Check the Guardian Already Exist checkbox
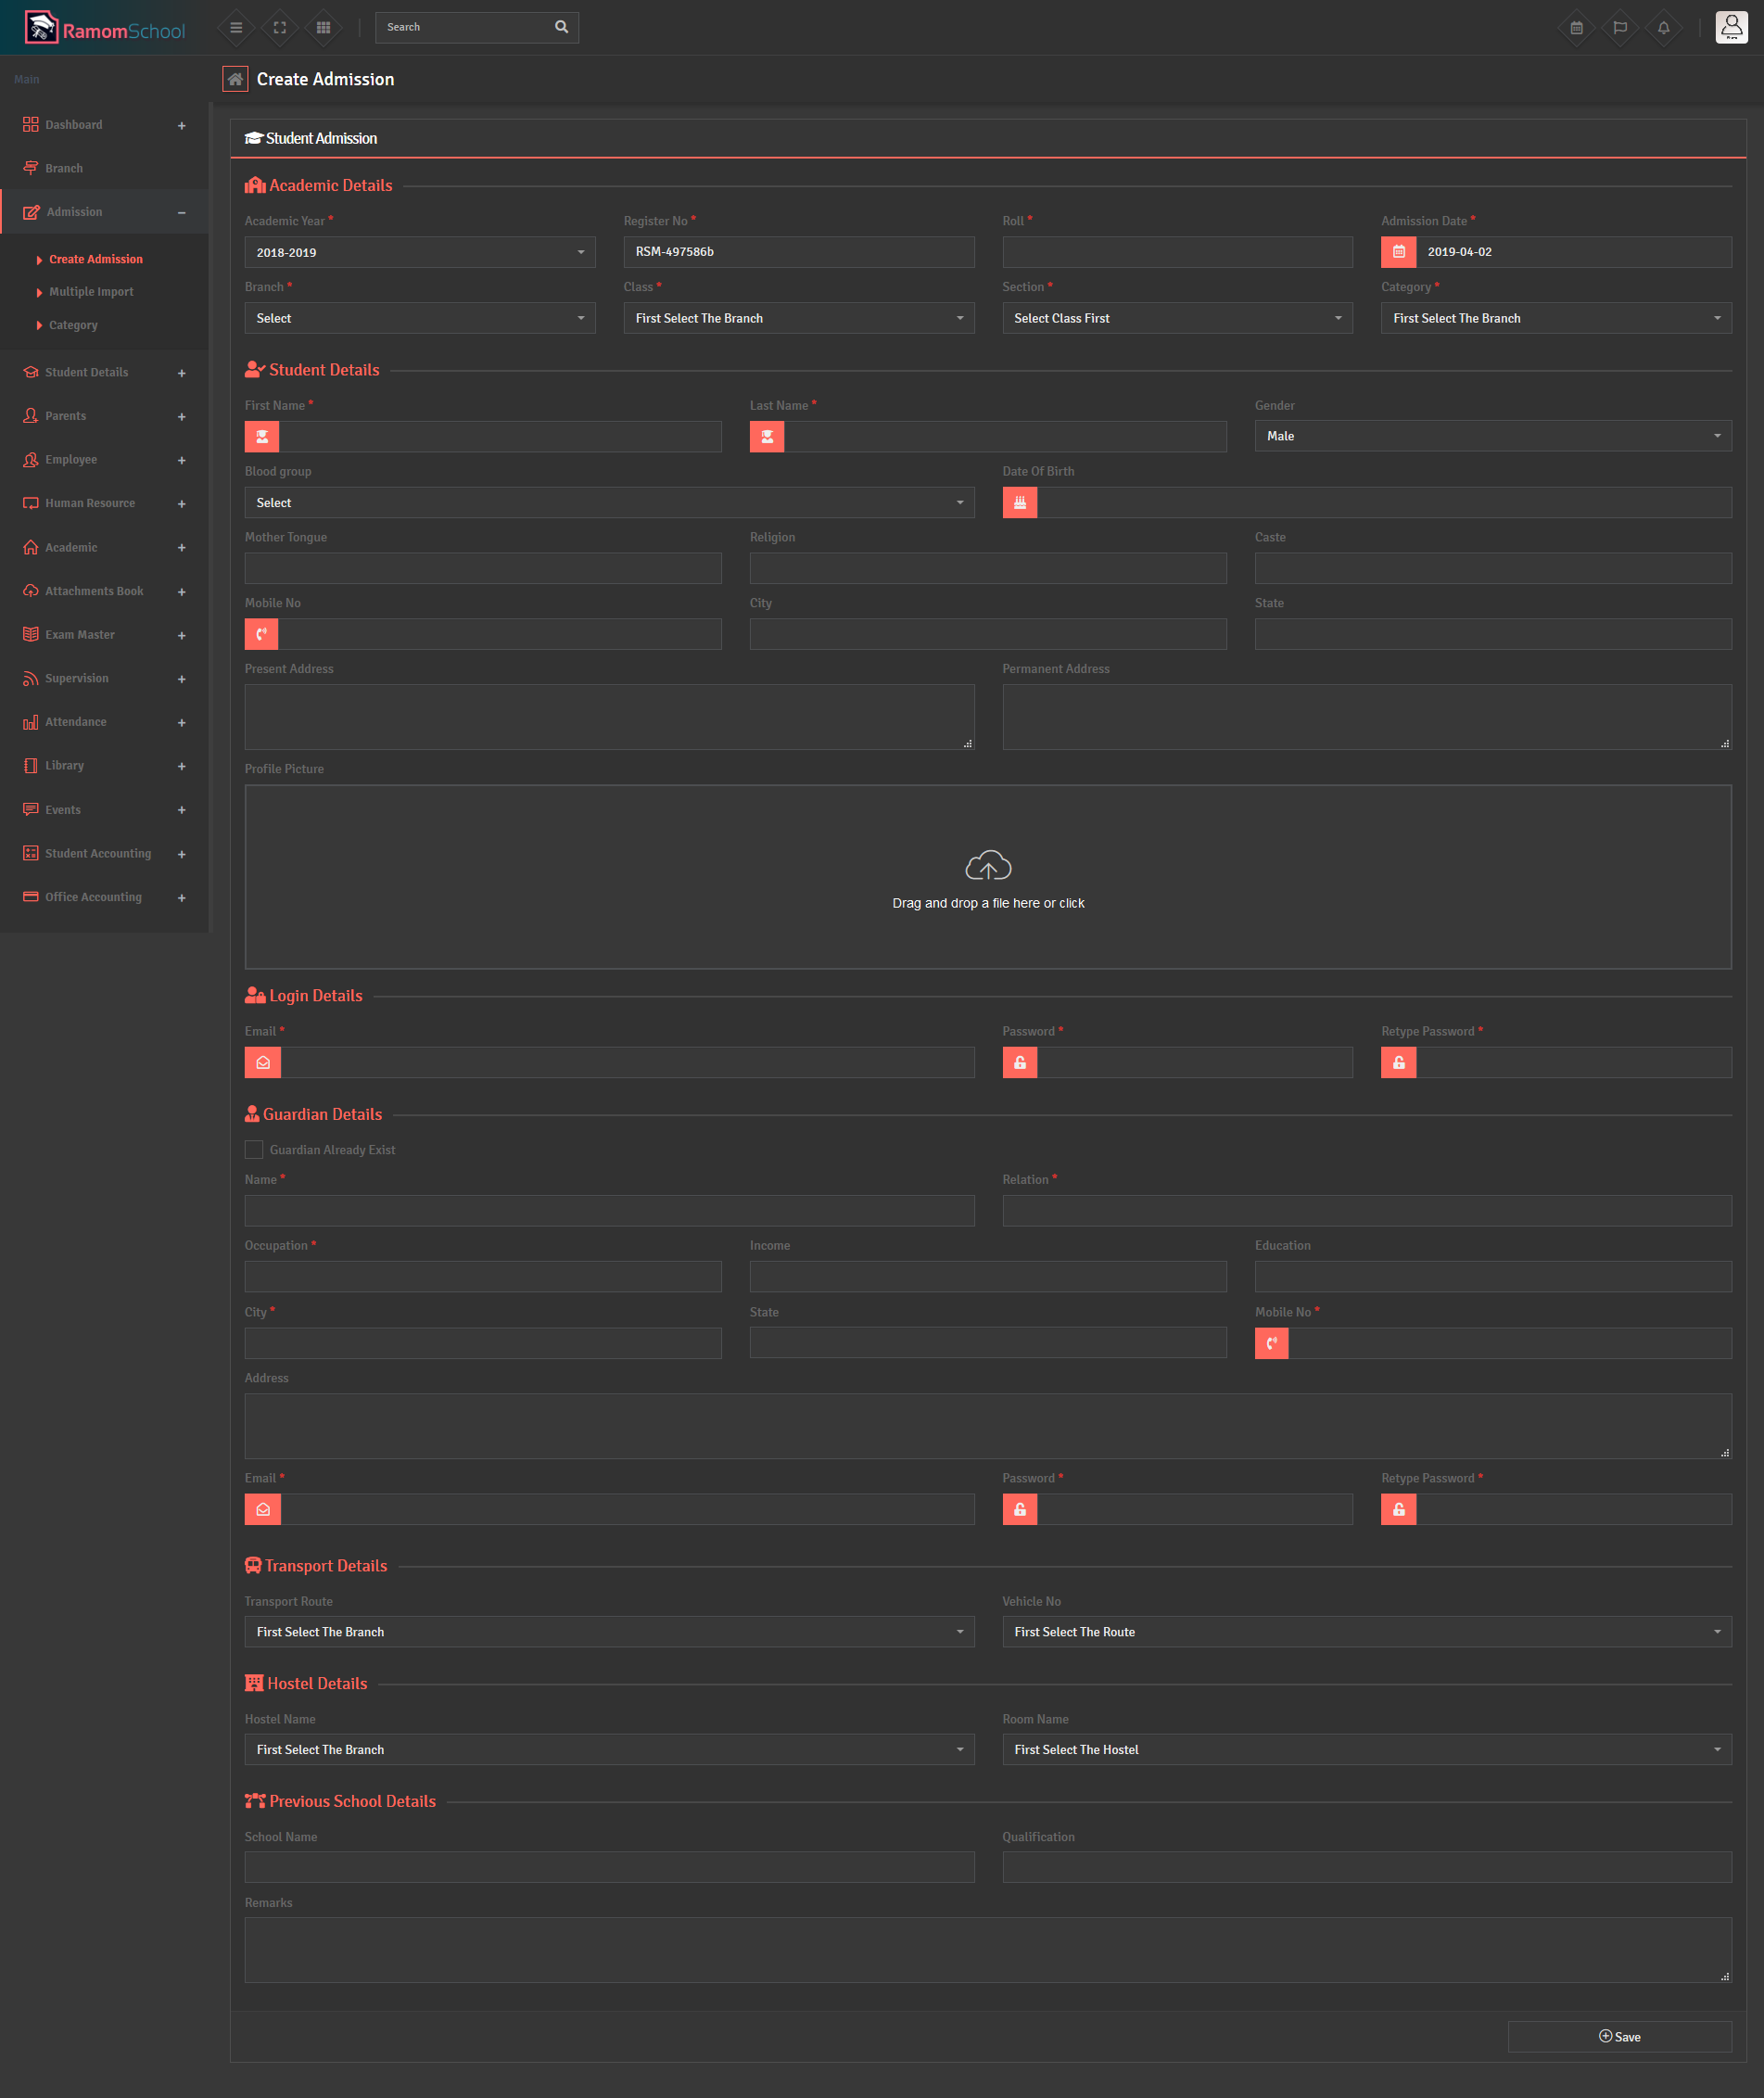The height and width of the screenshot is (2098, 1764). coord(254,1150)
